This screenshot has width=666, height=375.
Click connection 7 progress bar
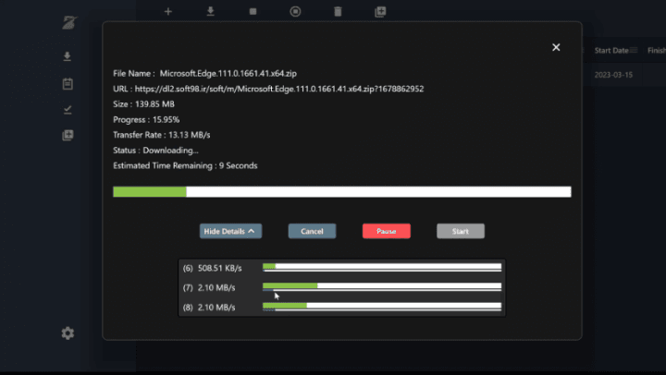[x=382, y=286]
